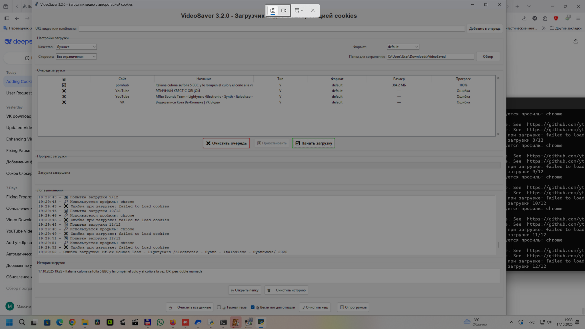Sort queue by Название column header
Image resolution: width=585 pixels, height=329 pixels.
pos(204,79)
